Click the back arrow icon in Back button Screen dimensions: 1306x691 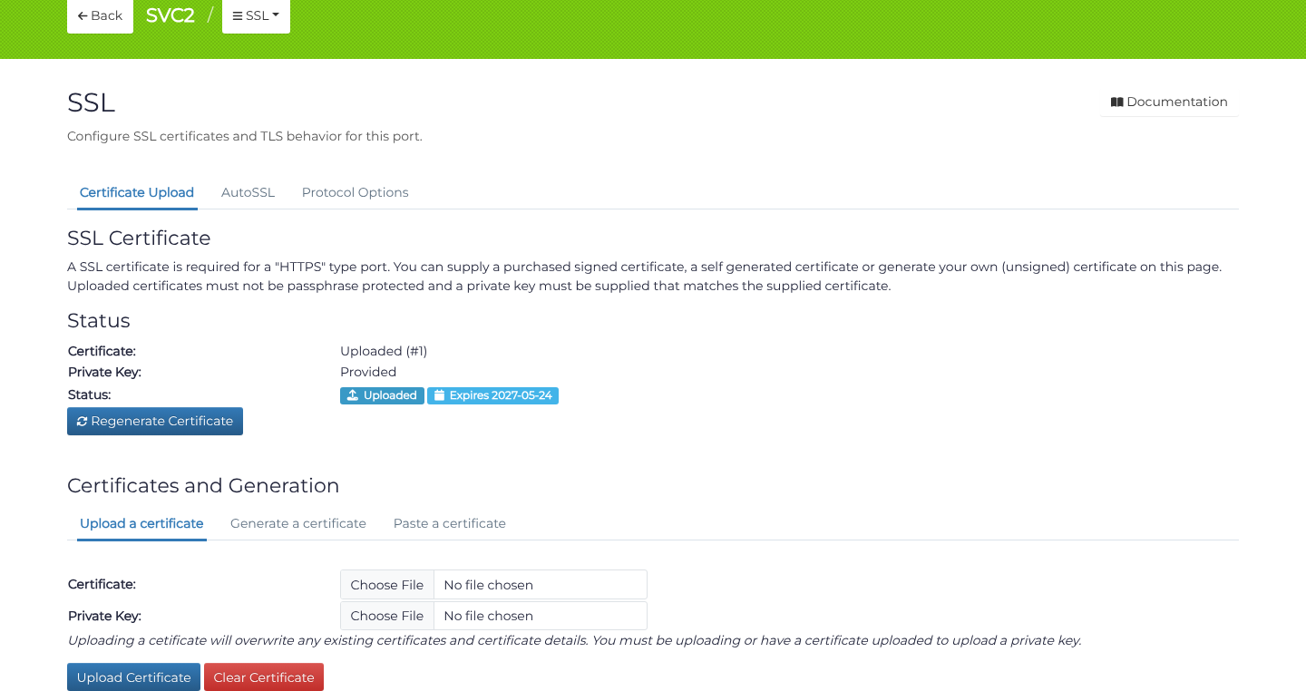tap(83, 15)
